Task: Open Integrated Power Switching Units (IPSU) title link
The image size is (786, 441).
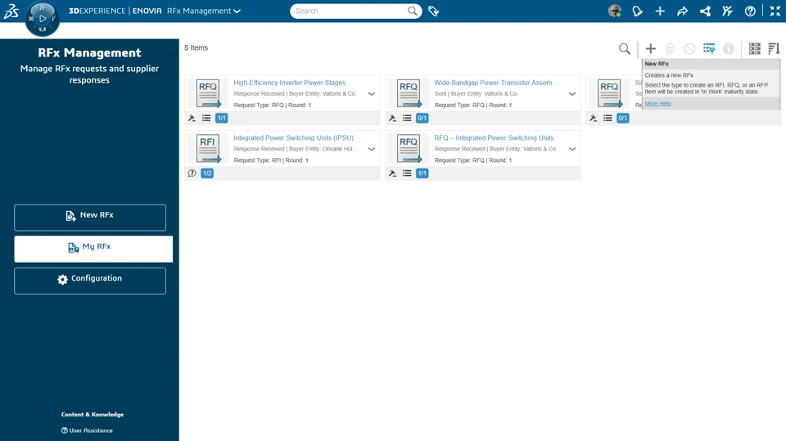Action: [293, 137]
